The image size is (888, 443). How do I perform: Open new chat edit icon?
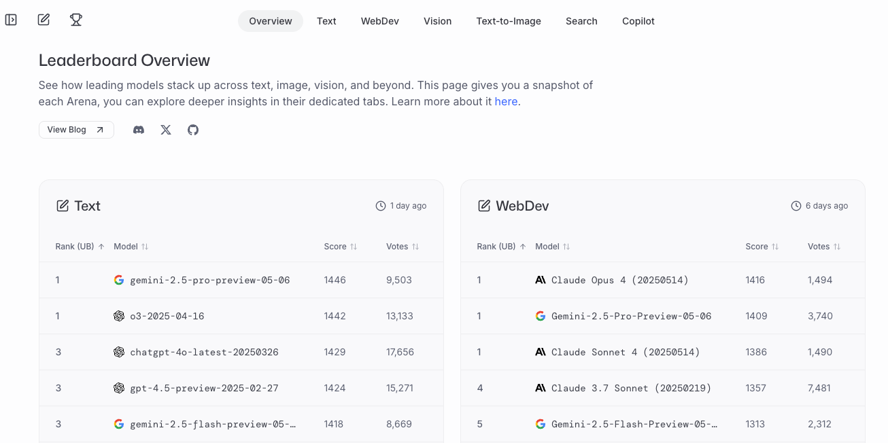coord(44,20)
